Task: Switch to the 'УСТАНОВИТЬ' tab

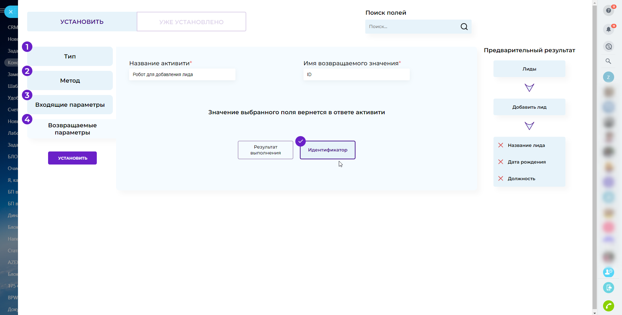Action: 82,22
